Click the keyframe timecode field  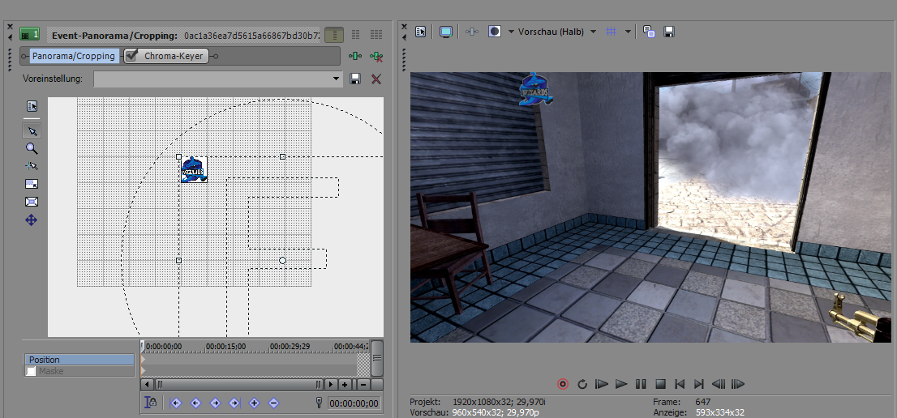pyautogui.click(x=353, y=403)
